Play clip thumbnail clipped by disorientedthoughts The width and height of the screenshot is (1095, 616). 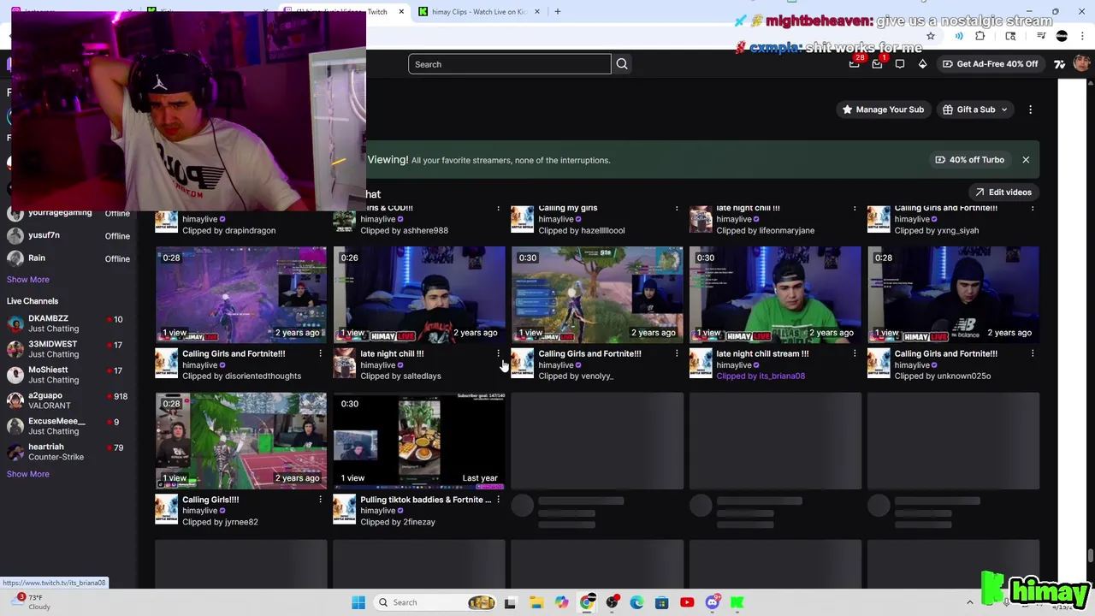click(241, 295)
